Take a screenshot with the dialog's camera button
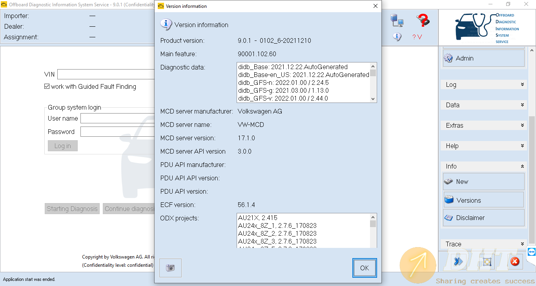The image size is (536, 286). [170, 268]
